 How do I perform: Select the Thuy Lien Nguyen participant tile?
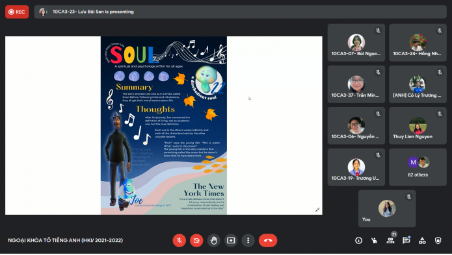(418, 126)
